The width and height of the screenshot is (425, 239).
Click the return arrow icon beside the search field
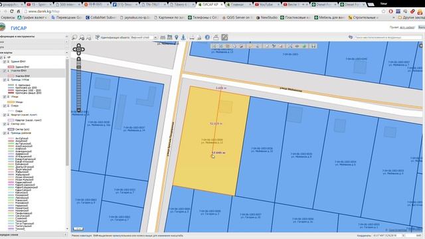pos(351,37)
